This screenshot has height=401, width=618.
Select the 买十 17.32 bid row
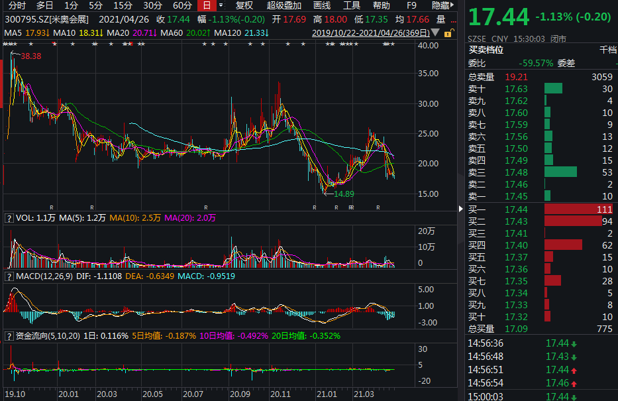click(541, 317)
